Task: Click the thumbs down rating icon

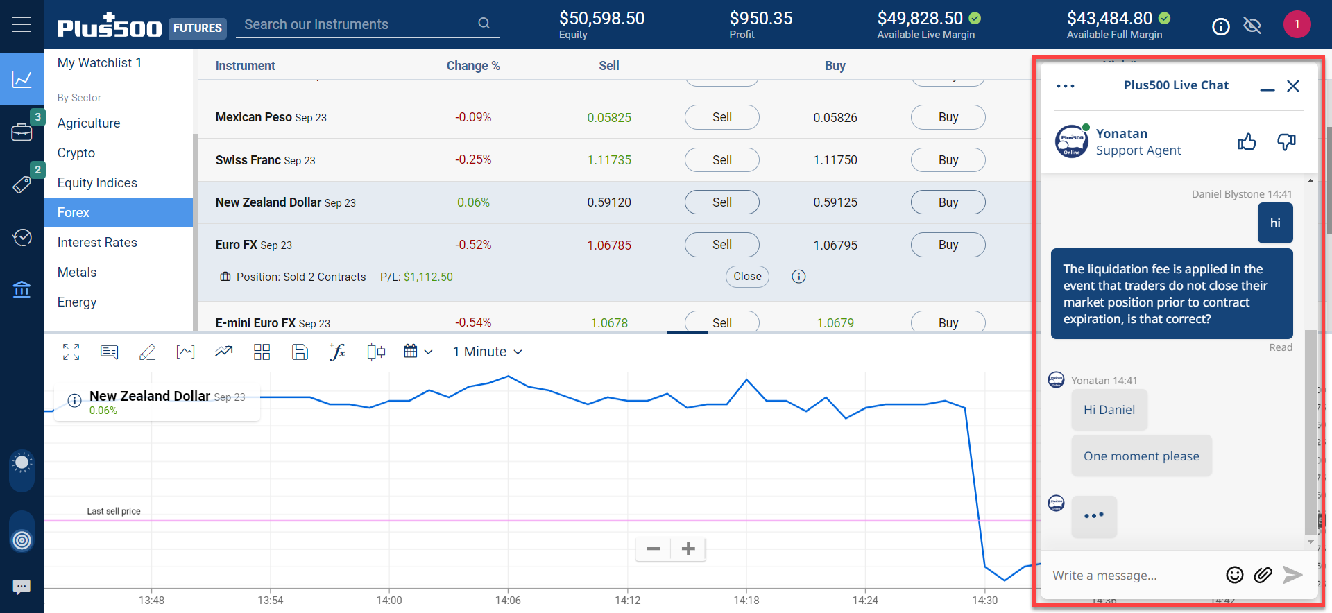Action: click(x=1286, y=142)
